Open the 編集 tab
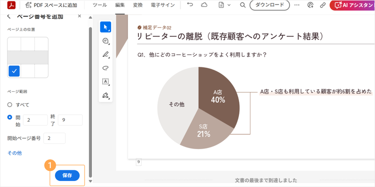The width and height of the screenshot is (375, 187). pyautogui.click(x=120, y=5)
